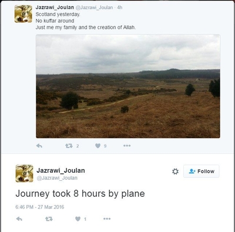Like the Journey took 8 hours tweet
This screenshot has width=235, height=232.
(x=78, y=218)
